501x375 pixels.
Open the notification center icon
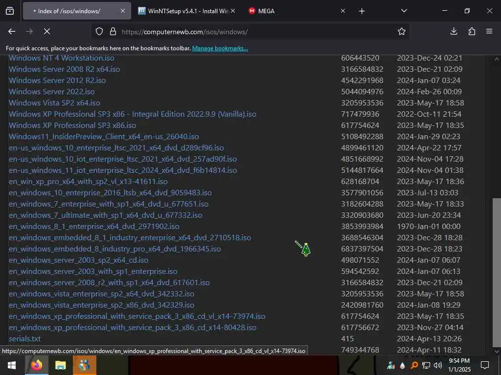pos(485,365)
